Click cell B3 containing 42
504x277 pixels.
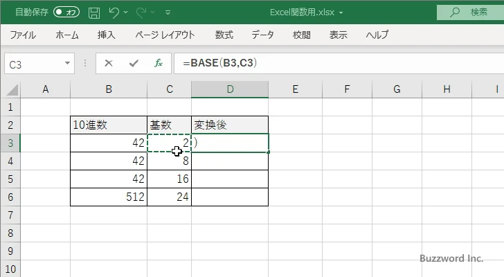[x=109, y=143]
